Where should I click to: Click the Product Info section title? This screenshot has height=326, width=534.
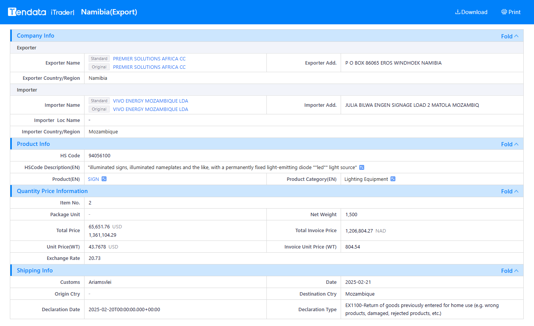click(33, 144)
